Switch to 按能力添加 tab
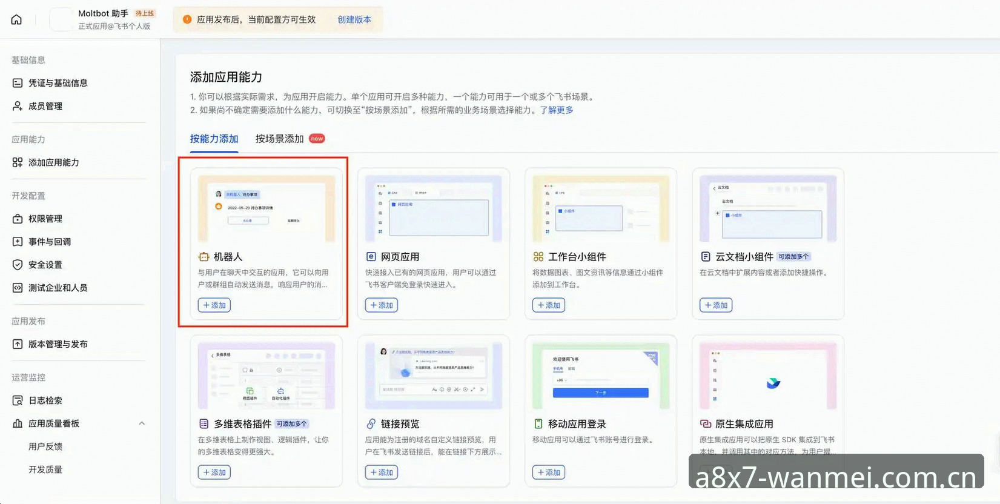 [x=214, y=139]
